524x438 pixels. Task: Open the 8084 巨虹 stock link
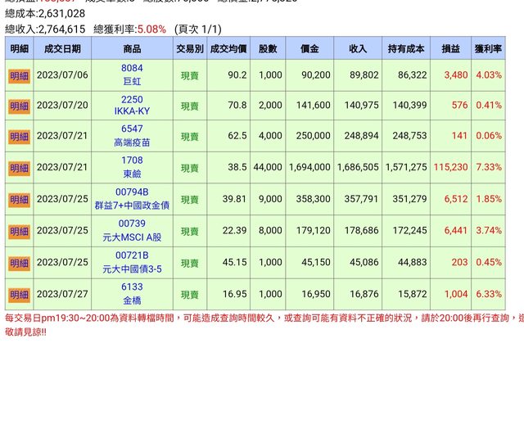coord(132,75)
